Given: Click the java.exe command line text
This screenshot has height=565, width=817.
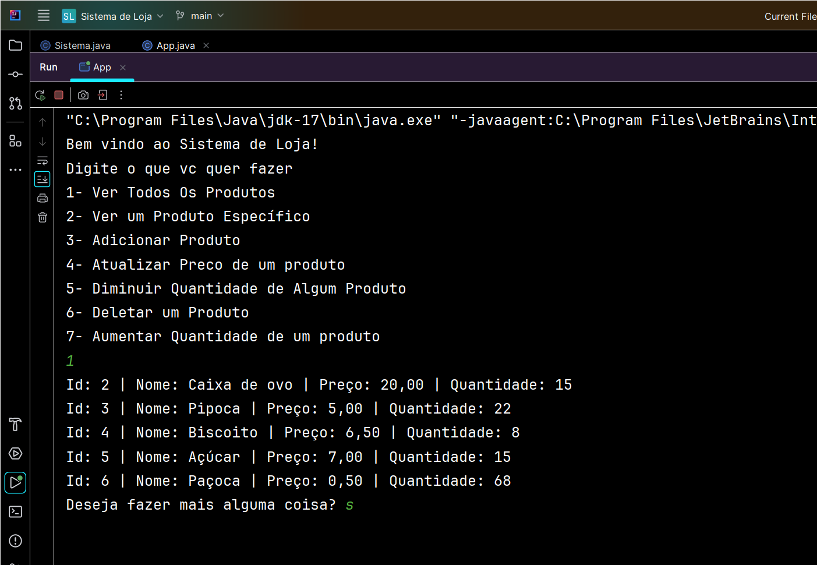Looking at the screenshot, I should 441,121.
